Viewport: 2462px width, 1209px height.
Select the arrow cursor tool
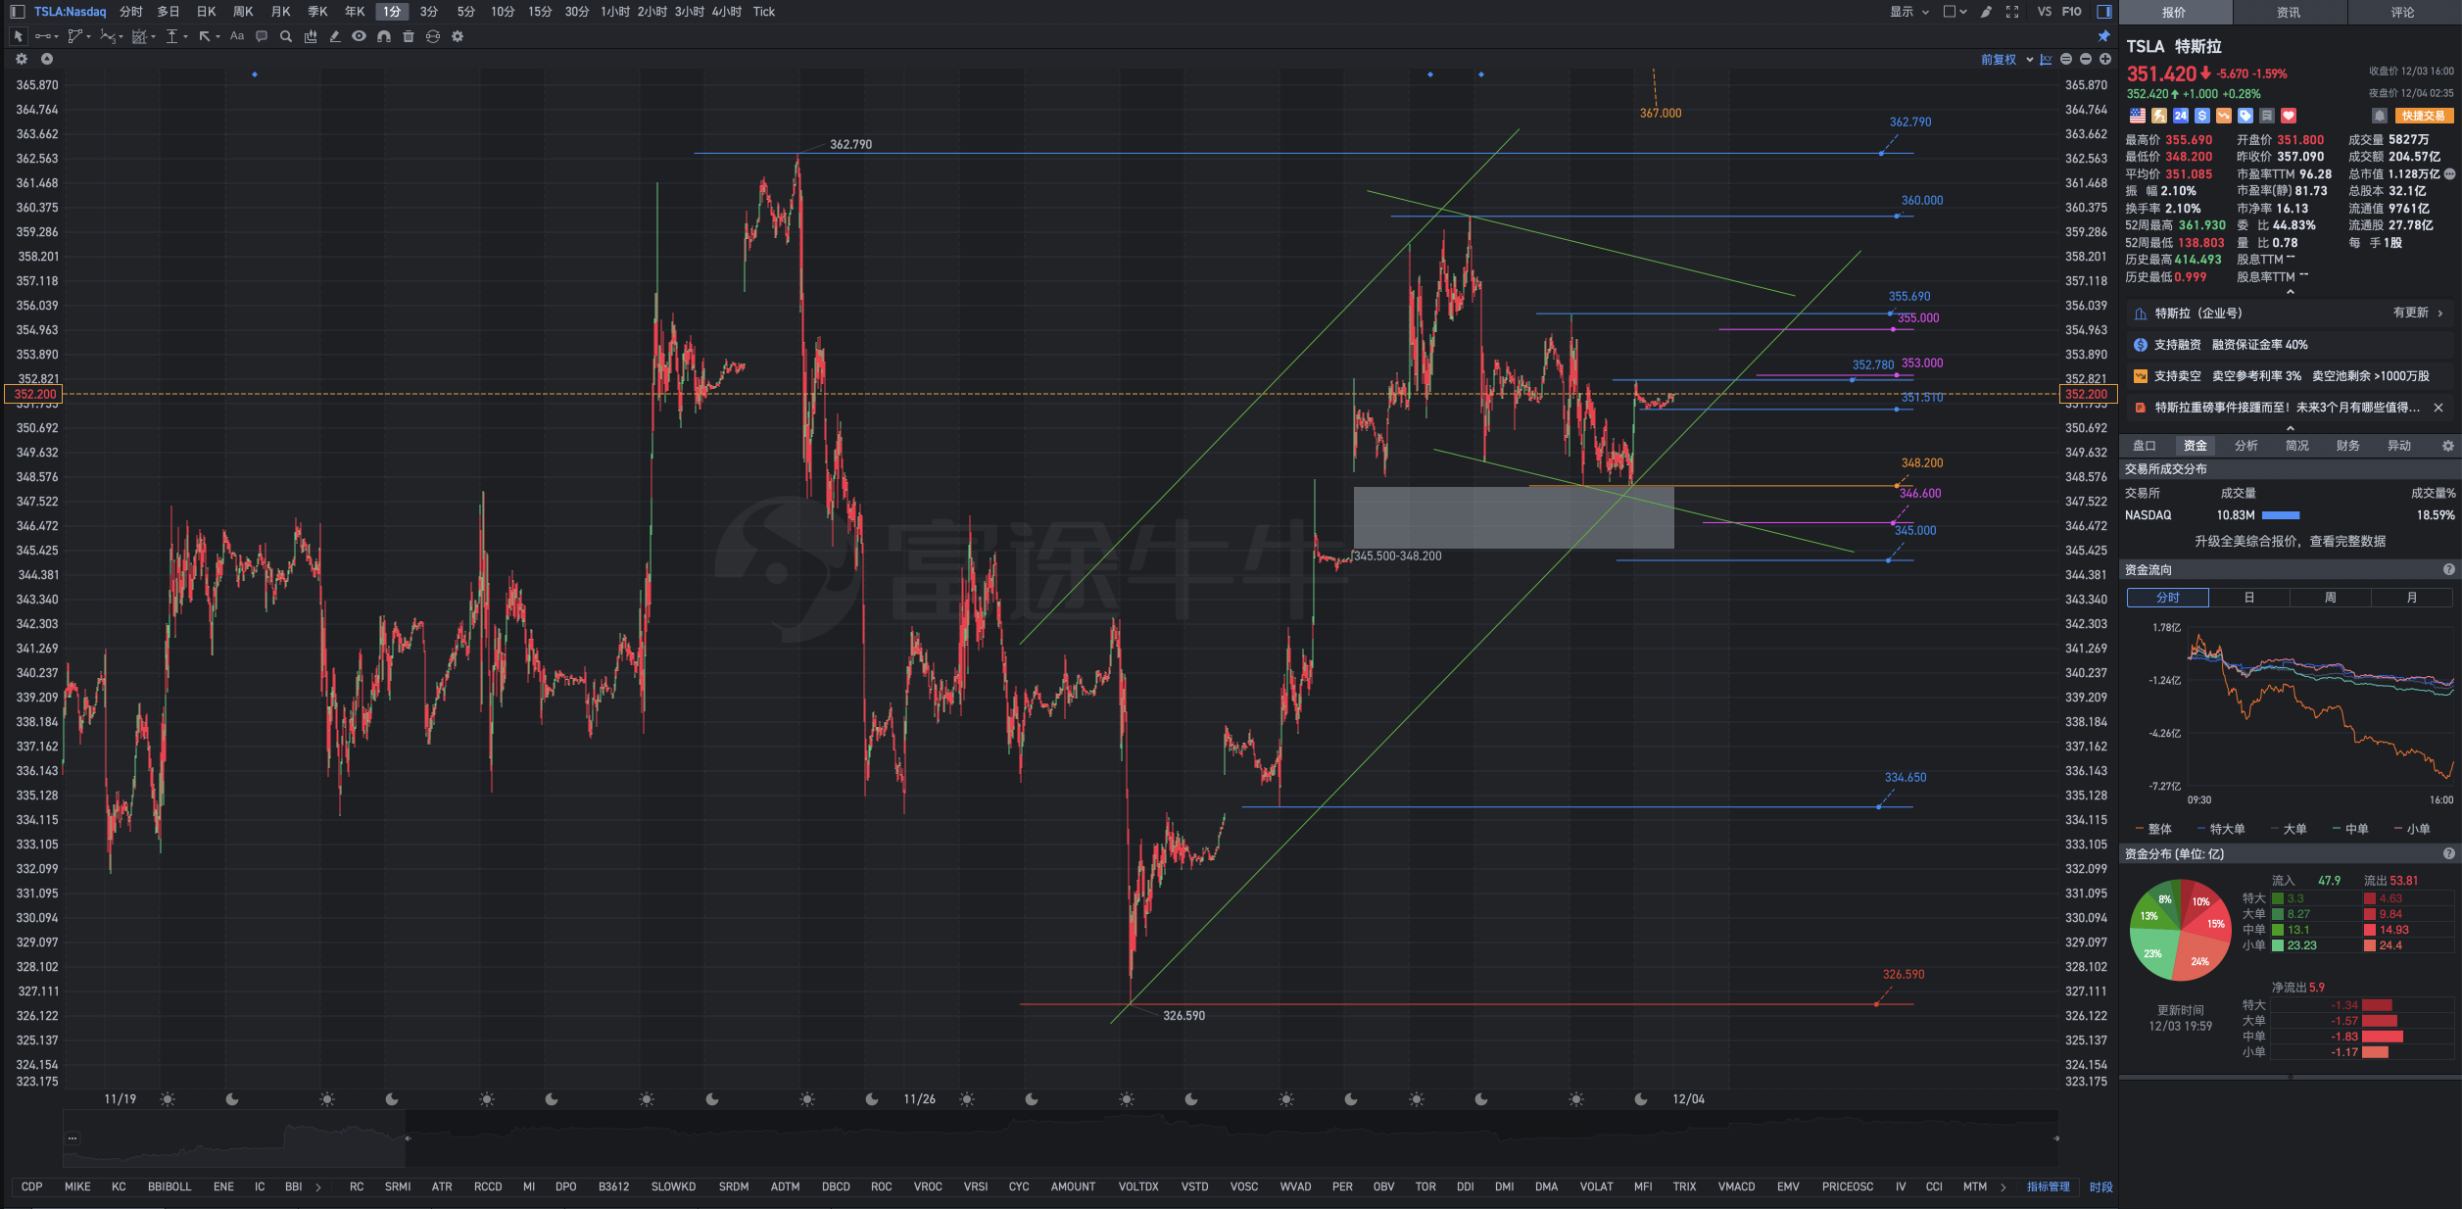(x=18, y=36)
